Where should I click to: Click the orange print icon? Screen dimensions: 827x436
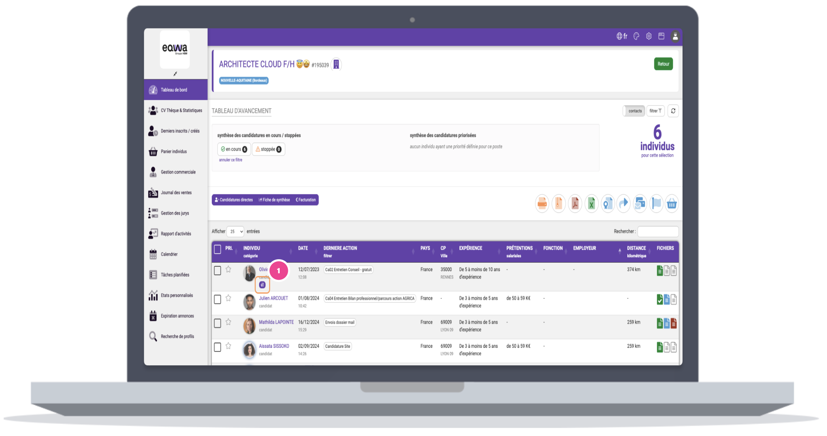542,204
